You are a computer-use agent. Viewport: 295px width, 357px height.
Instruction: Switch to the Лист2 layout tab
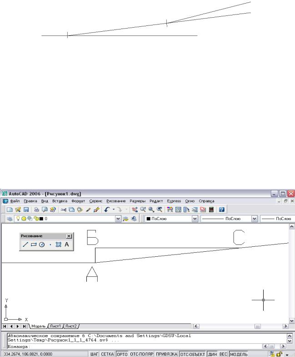point(71,326)
